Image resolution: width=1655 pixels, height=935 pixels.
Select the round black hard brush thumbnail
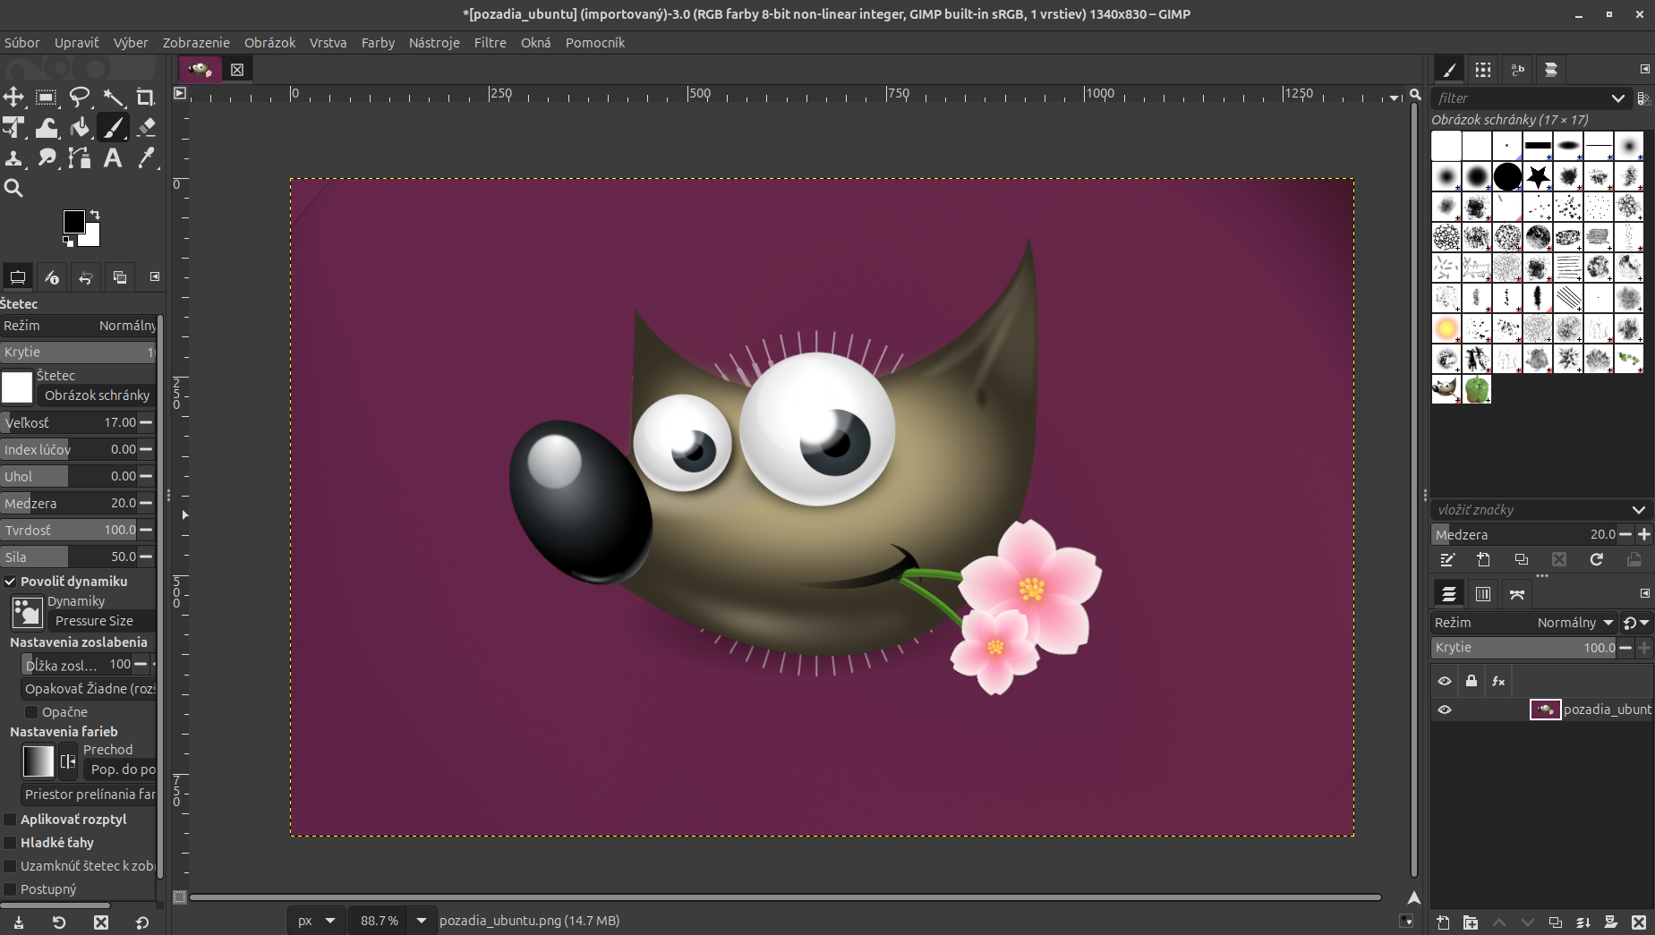point(1507,176)
